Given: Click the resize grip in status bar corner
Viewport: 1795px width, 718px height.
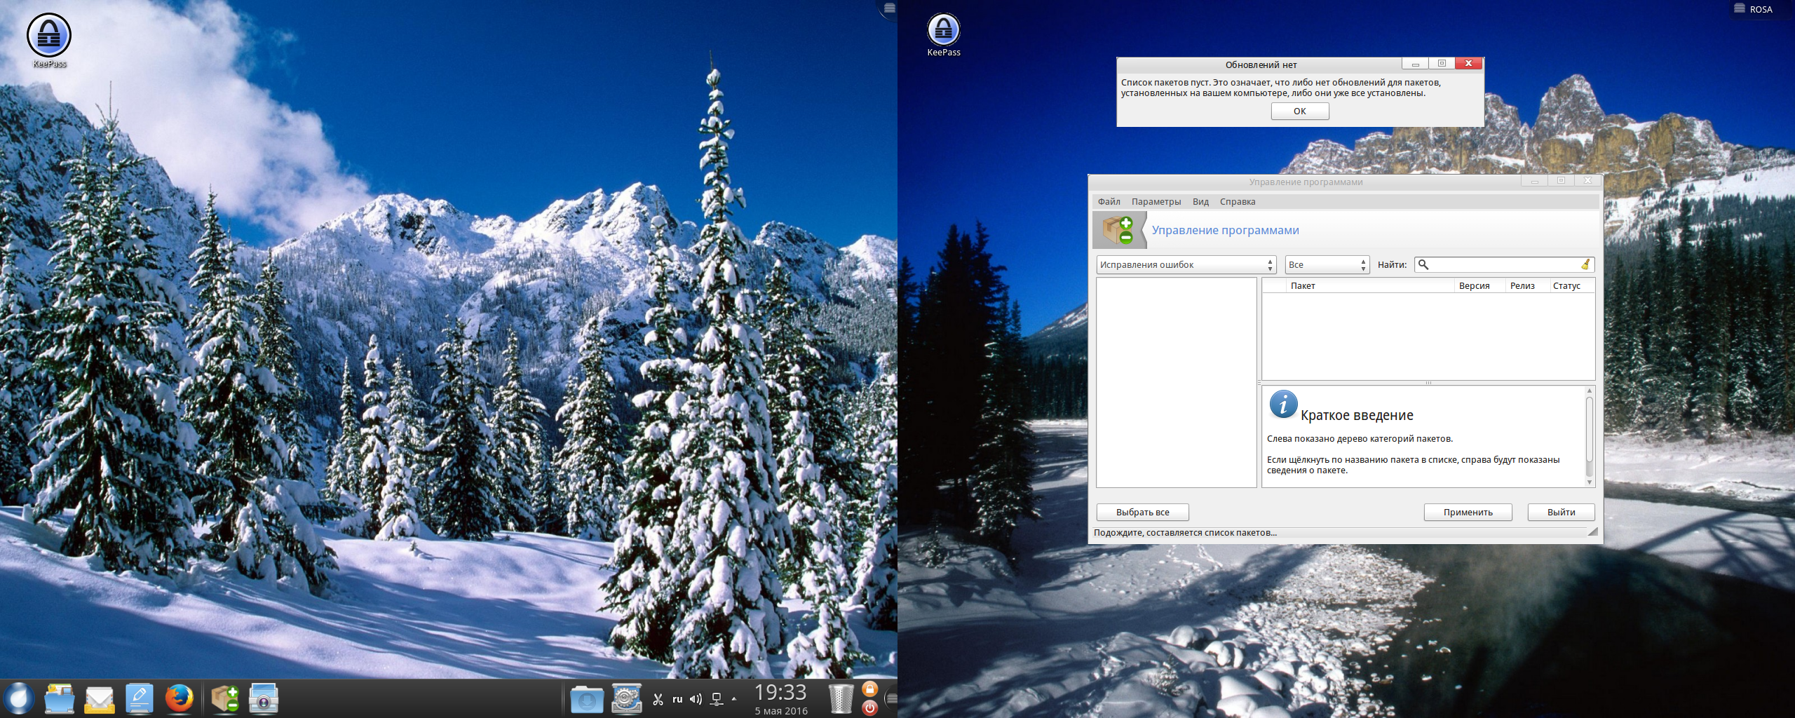Looking at the screenshot, I should [1592, 532].
